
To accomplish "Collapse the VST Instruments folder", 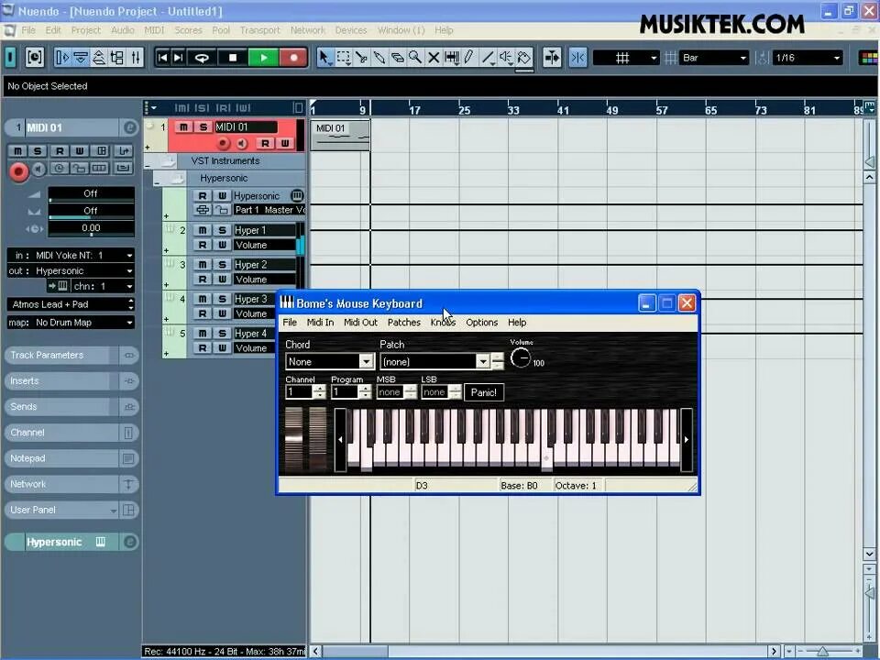I will click(x=149, y=165).
